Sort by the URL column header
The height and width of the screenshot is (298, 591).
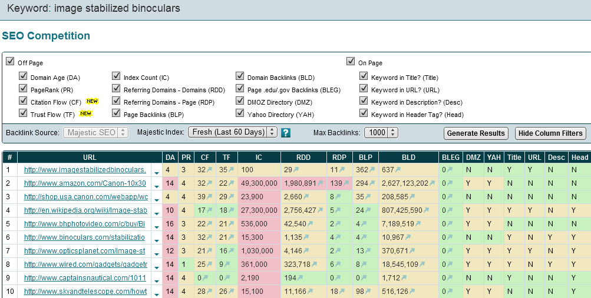[90, 158]
